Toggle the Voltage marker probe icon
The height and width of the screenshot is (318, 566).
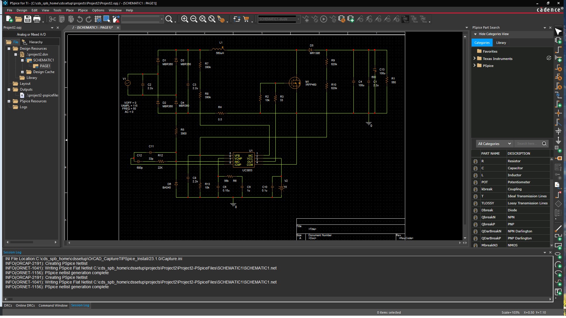tap(360, 19)
